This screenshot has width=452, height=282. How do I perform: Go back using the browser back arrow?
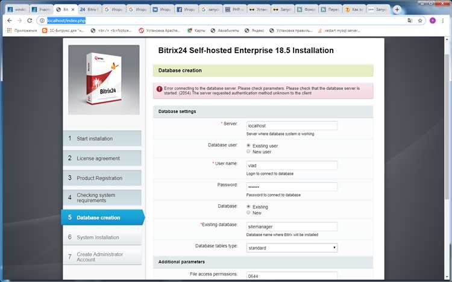(10, 20)
